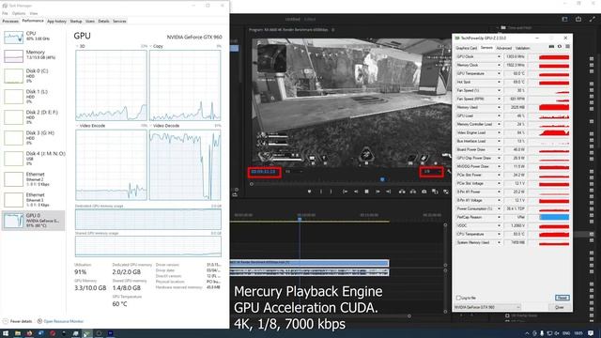Open Options menu in Task Manager
This screenshot has width=601, height=338.
pyautogui.click(x=19, y=13)
